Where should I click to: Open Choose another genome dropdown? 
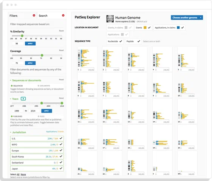point(187,18)
